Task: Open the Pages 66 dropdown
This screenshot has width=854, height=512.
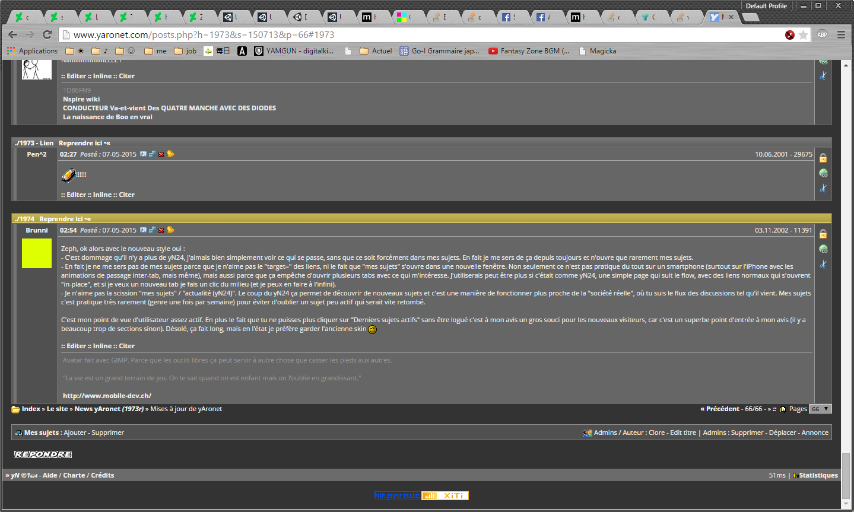Action: click(821, 409)
